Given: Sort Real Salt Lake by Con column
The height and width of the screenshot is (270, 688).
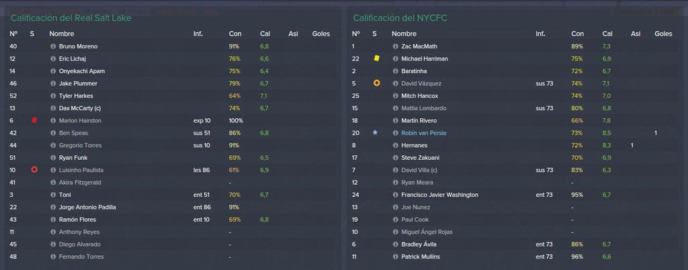Looking at the screenshot, I should pos(234,34).
